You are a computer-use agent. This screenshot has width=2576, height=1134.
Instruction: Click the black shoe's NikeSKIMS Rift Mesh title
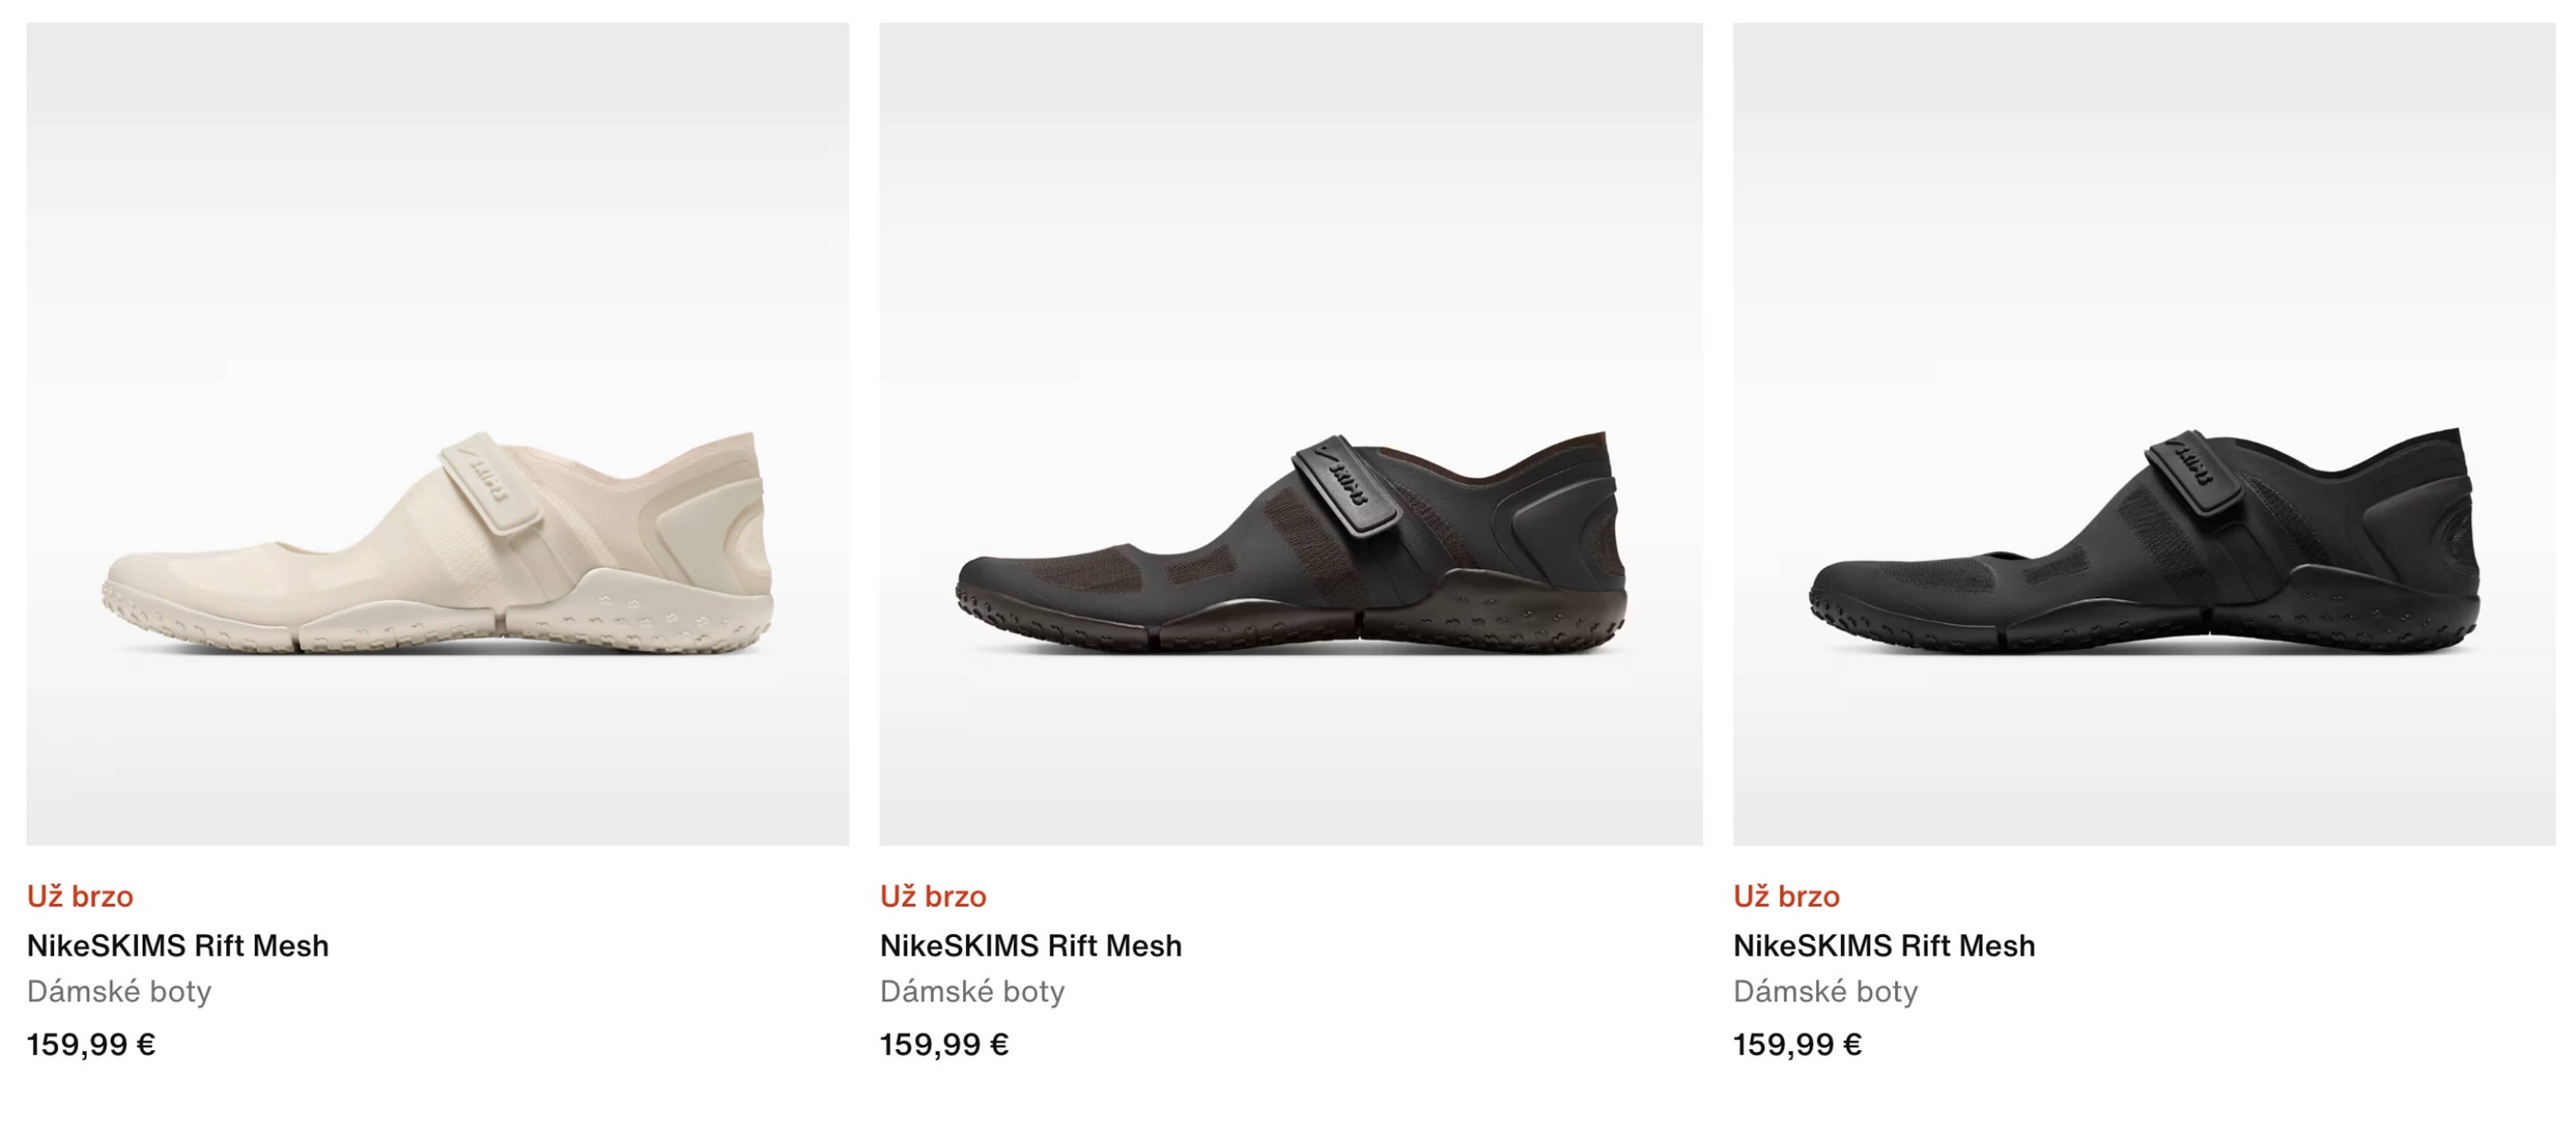point(1883,945)
